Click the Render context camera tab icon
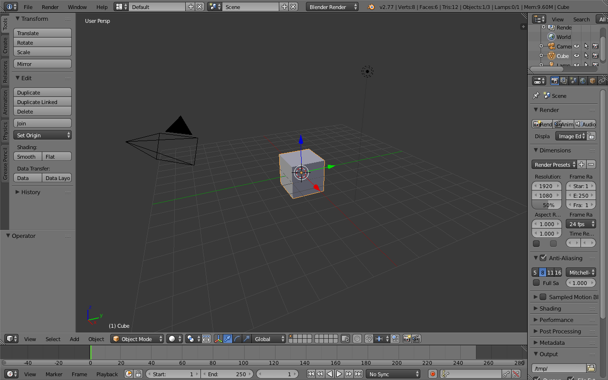The height and width of the screenshot is (380, 608). (x=554, y=81)
